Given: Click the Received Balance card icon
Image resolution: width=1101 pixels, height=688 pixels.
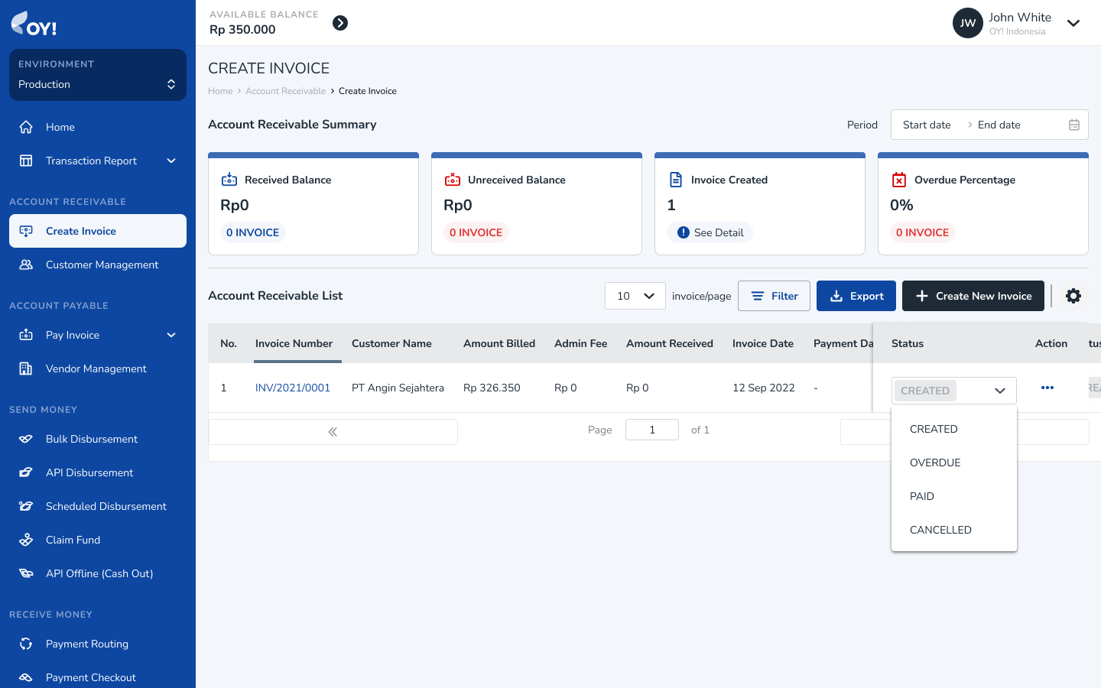Looking at the screenshot, I should (229, 180).
